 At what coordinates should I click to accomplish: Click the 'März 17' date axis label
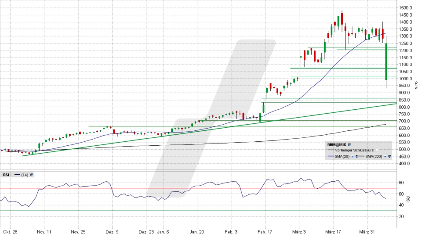tap(333, 232)
